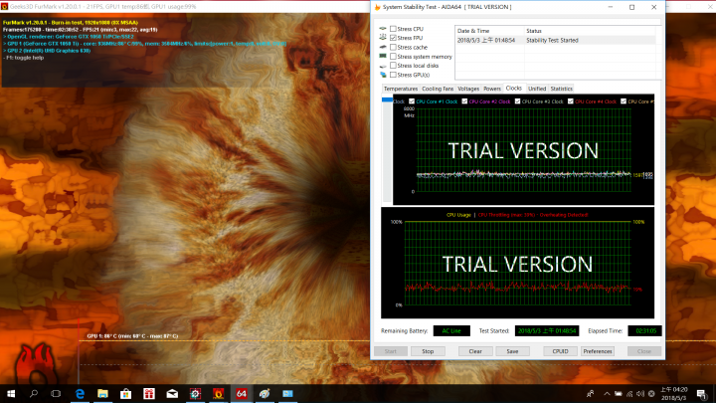Switch to the Cooling Fans tab
Image resolution: width=716 pixels, height=403 pixels.
click(x=438, y=89)
